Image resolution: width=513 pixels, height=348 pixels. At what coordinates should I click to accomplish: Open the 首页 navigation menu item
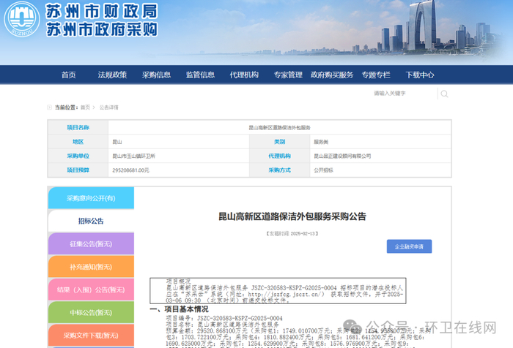point(68,75)
